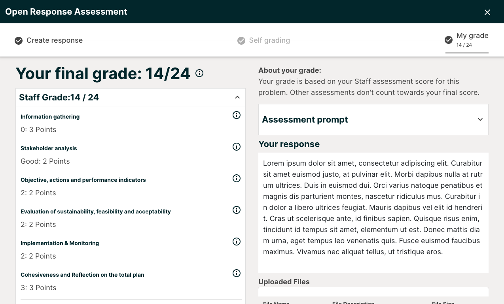The image size is (504, 304).
Task: Click the info icon for Objective, actions and performance indicators
Action: (x=236, y=178)
